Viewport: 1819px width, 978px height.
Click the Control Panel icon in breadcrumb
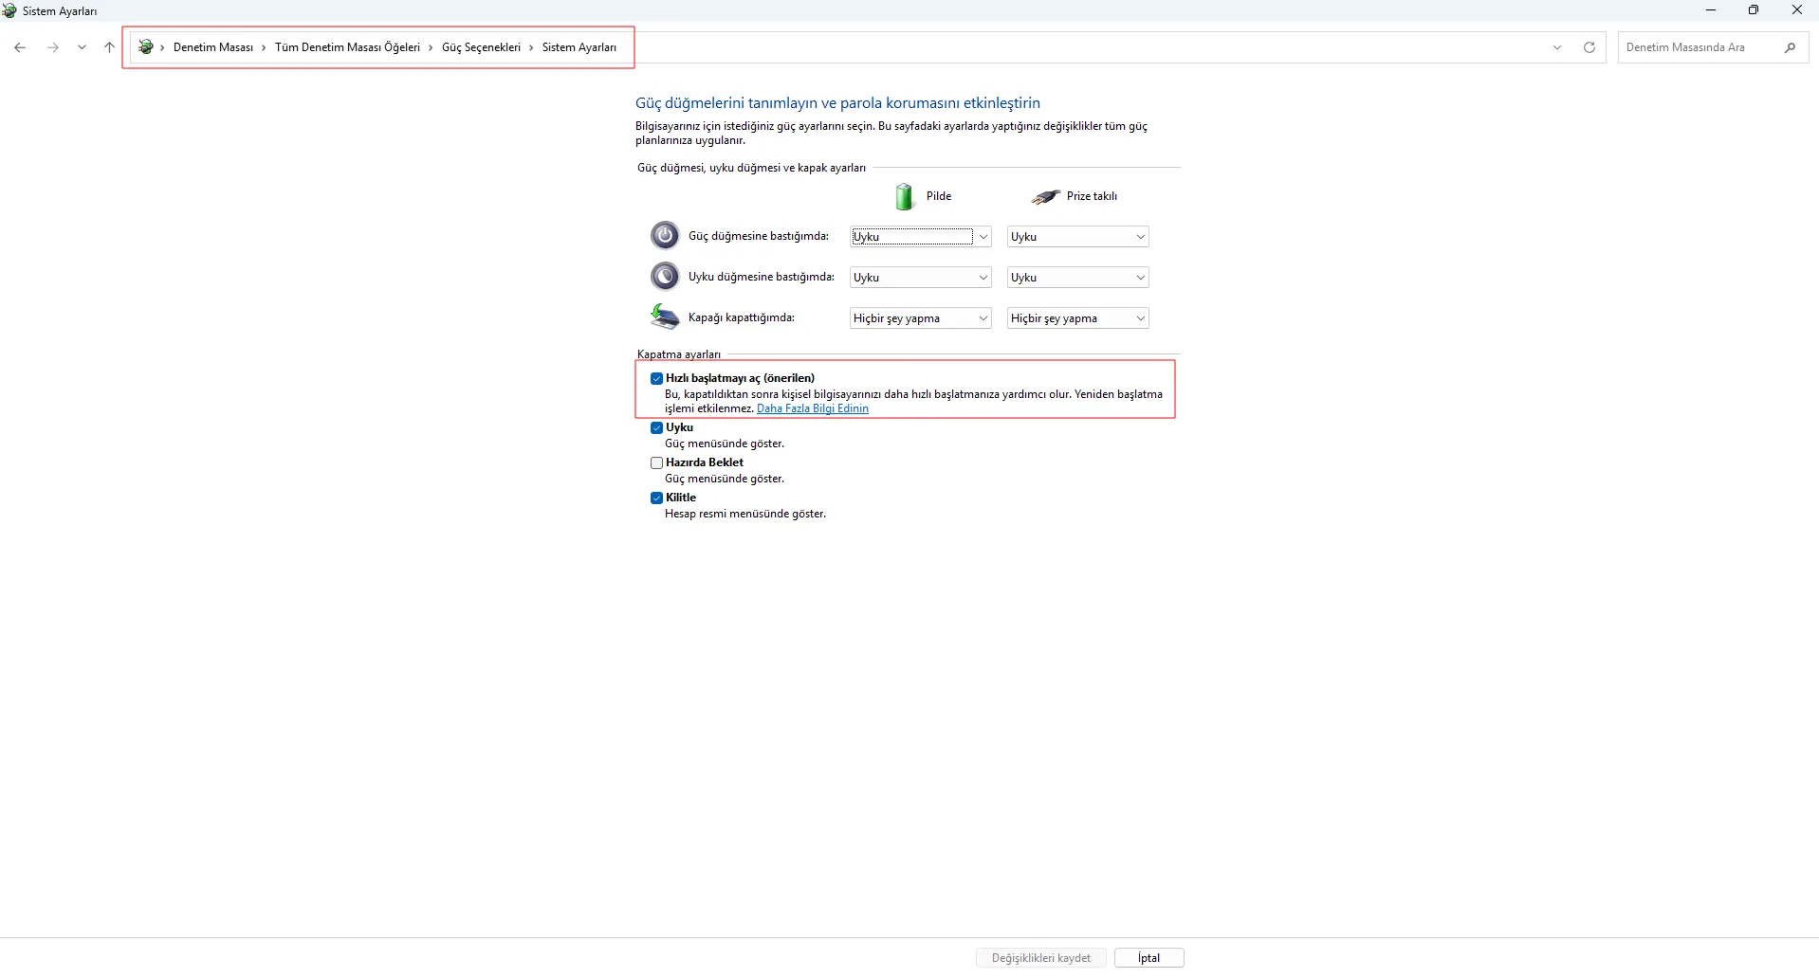coord(146,47)
